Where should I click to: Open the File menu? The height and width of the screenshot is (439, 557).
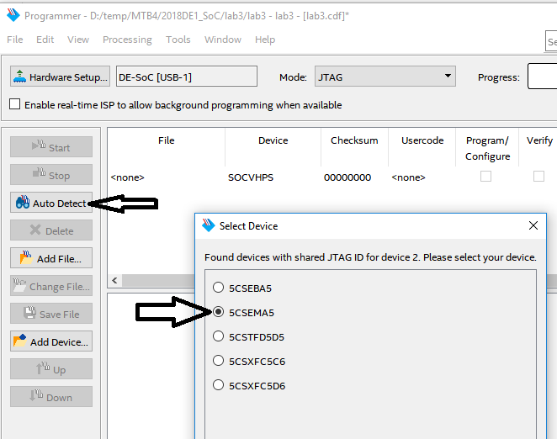pyautogui.click(x=15, y=40)
